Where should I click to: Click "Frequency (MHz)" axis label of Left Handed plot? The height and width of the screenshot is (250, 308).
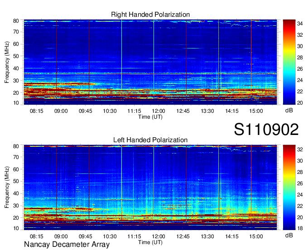pos(7,187)
